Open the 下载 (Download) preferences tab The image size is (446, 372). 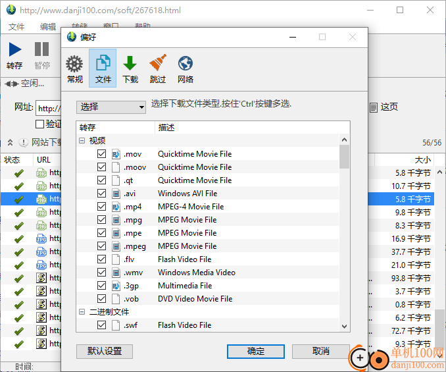pyautogui.click(x=130, y=68)
